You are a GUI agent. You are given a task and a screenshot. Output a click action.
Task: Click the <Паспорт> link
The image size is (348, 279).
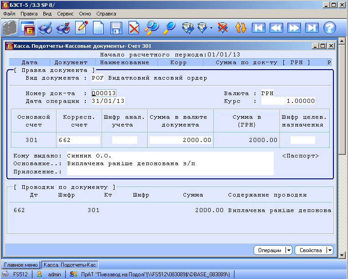point(301,156)
